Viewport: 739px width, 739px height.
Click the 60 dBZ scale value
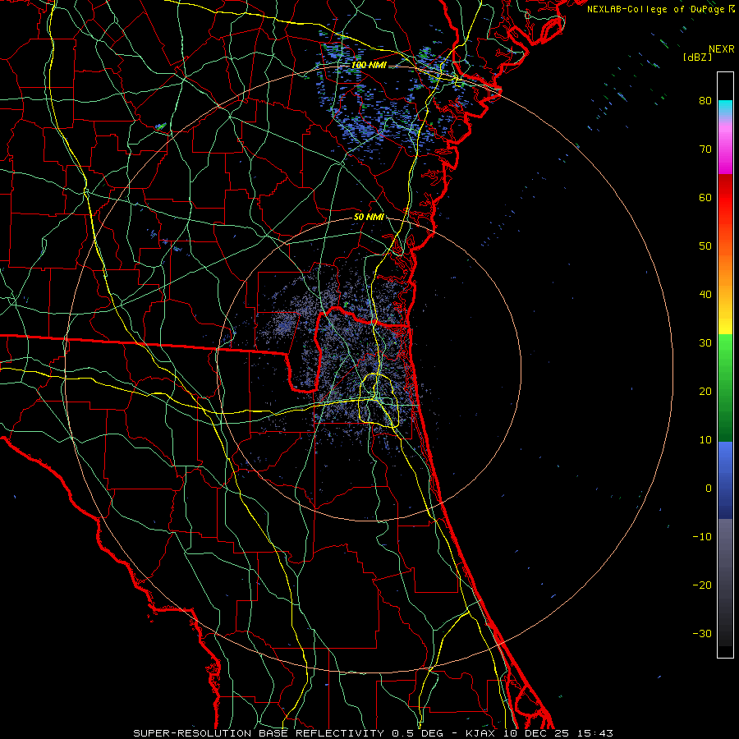705,197
